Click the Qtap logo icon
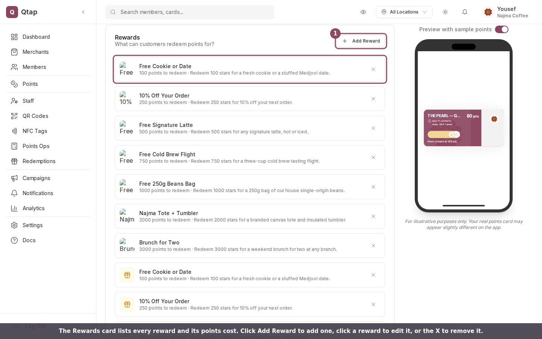The height and width of the screenshot is (339, 542). [x=12, y=12]
